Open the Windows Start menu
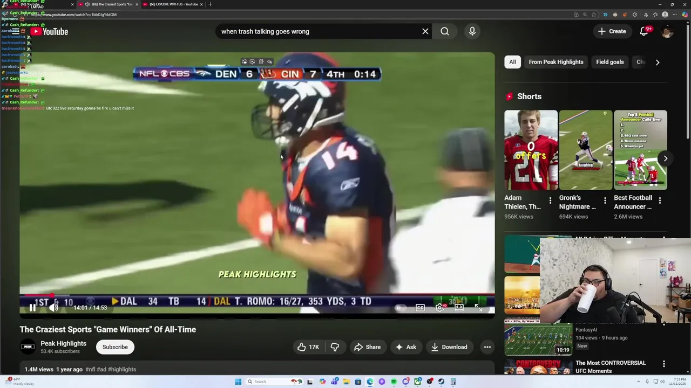691x388 pixels. click(238, 382)
